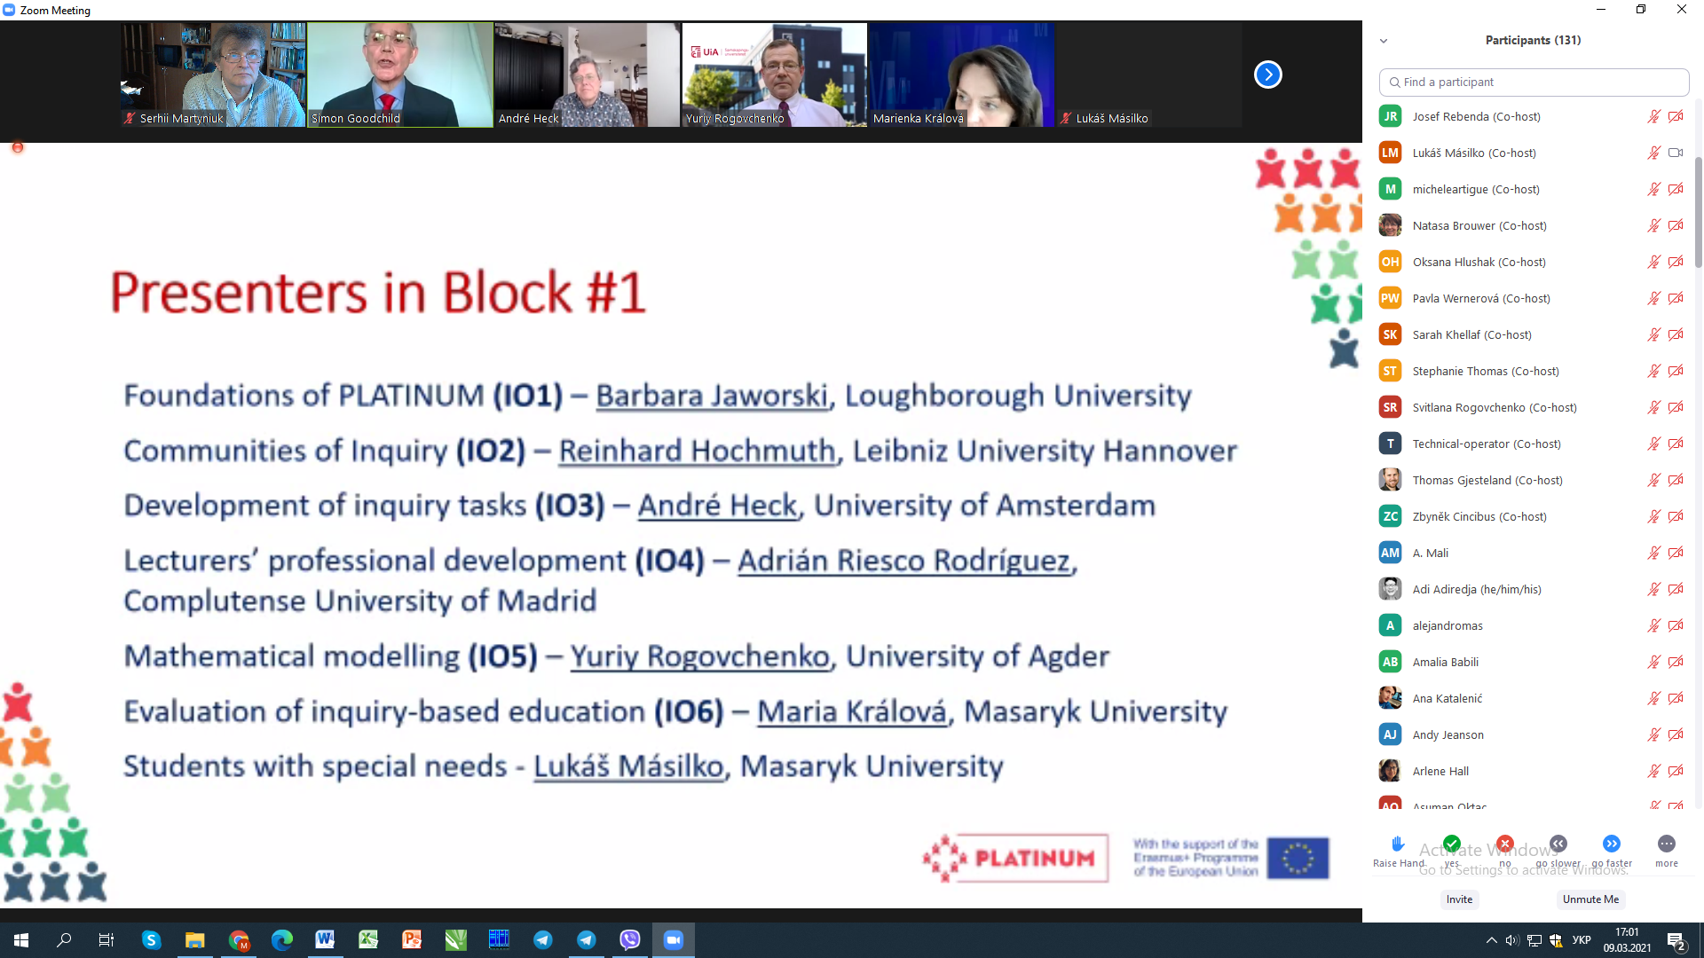Open the УКР keyboard language selector

pos(1581,940)
